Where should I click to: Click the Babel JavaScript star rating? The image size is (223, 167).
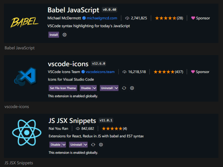click(169, 18)
